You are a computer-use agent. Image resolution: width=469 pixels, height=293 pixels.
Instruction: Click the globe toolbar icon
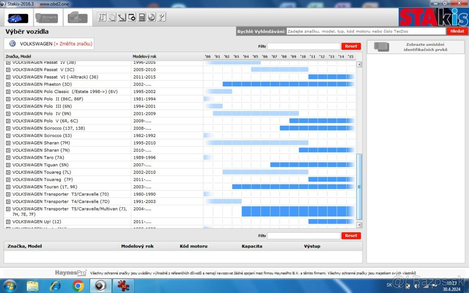point(152,17)
